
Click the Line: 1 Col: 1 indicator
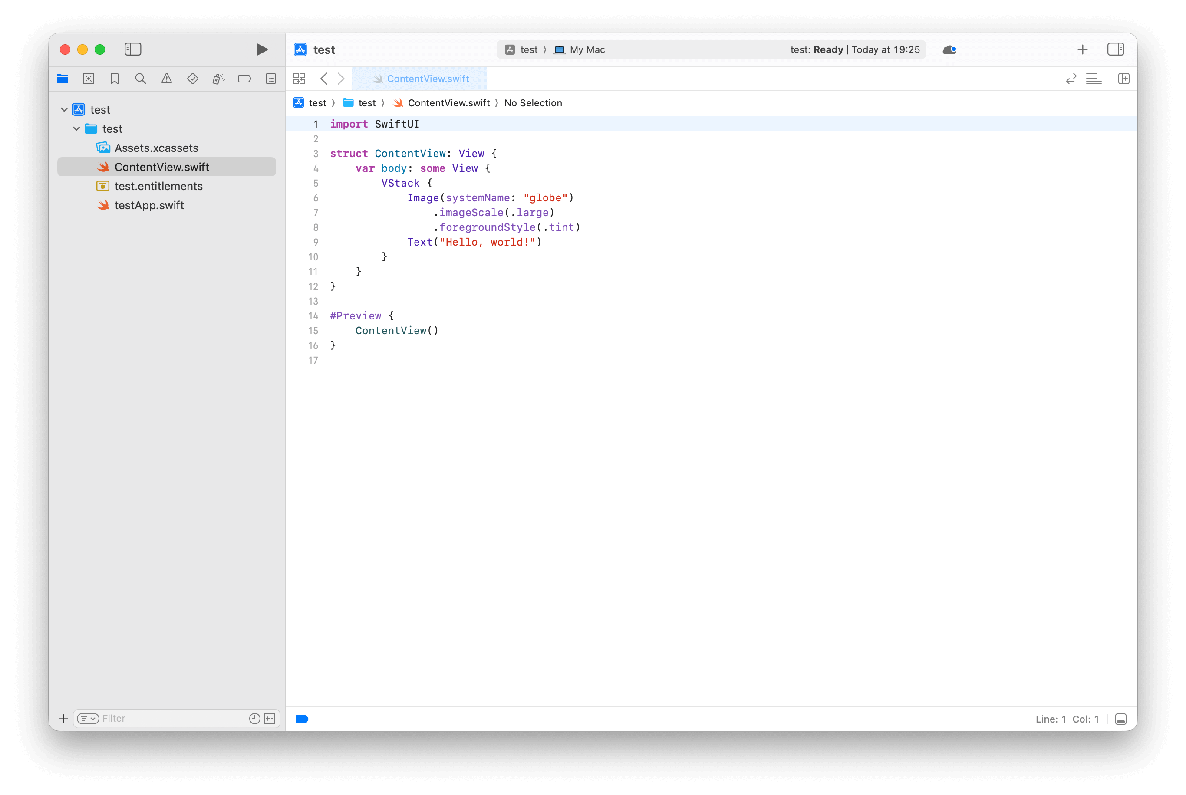tap(1067, 719)
